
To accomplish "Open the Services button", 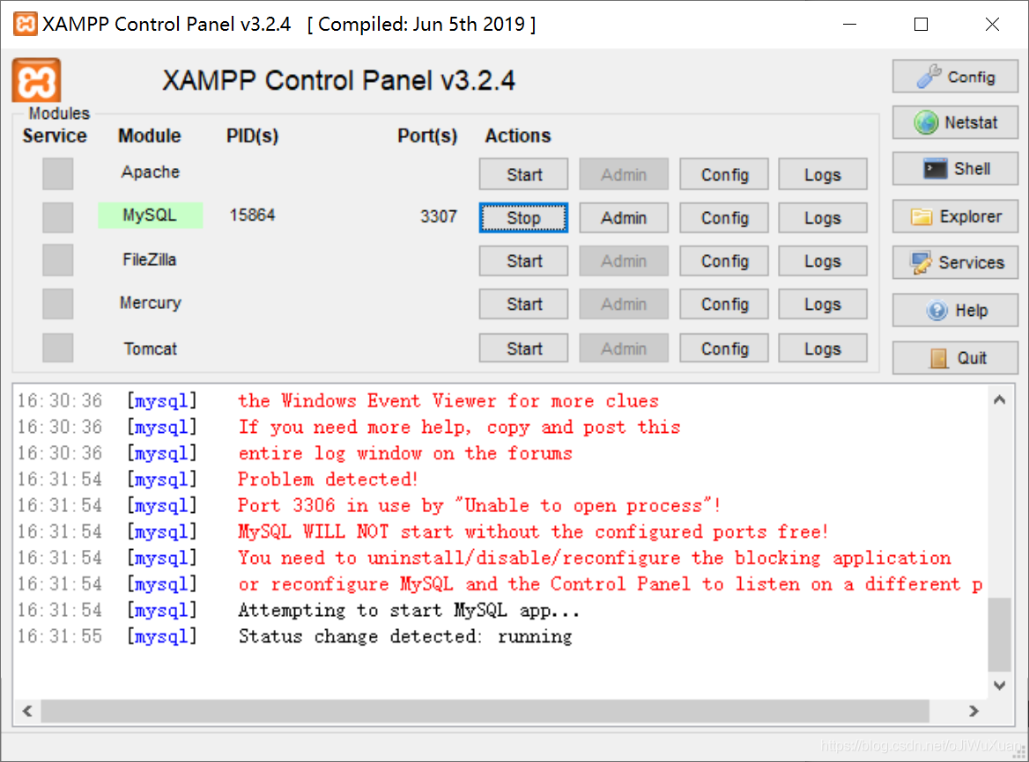I will pos(955,262).
